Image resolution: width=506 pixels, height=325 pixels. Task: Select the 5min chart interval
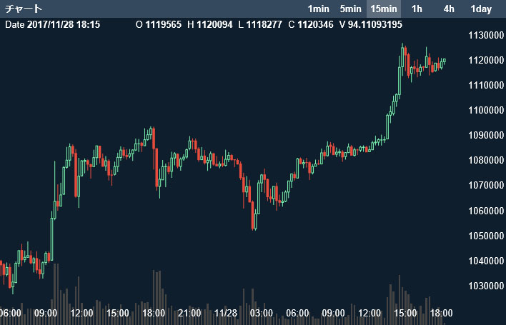[350, 9]
